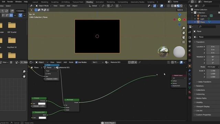The height and width of the screenshot is (124, 220).
Task: Click the node editor pan hand icon
Action: [x=24, y=76]
